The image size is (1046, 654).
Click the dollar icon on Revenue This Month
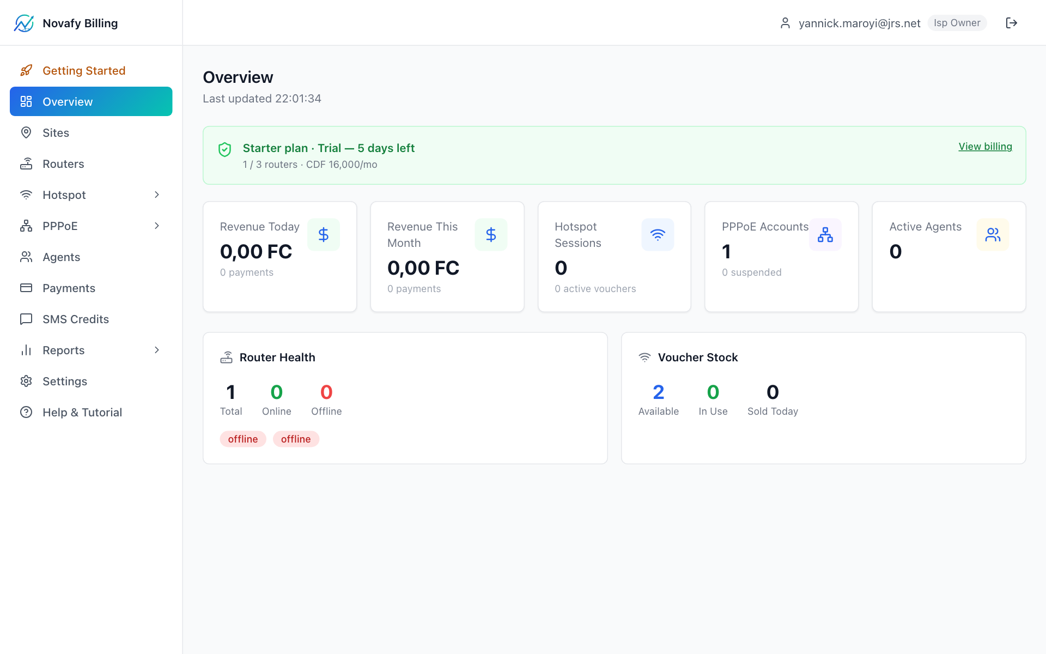pyautogui.click(x=491, y=235)
